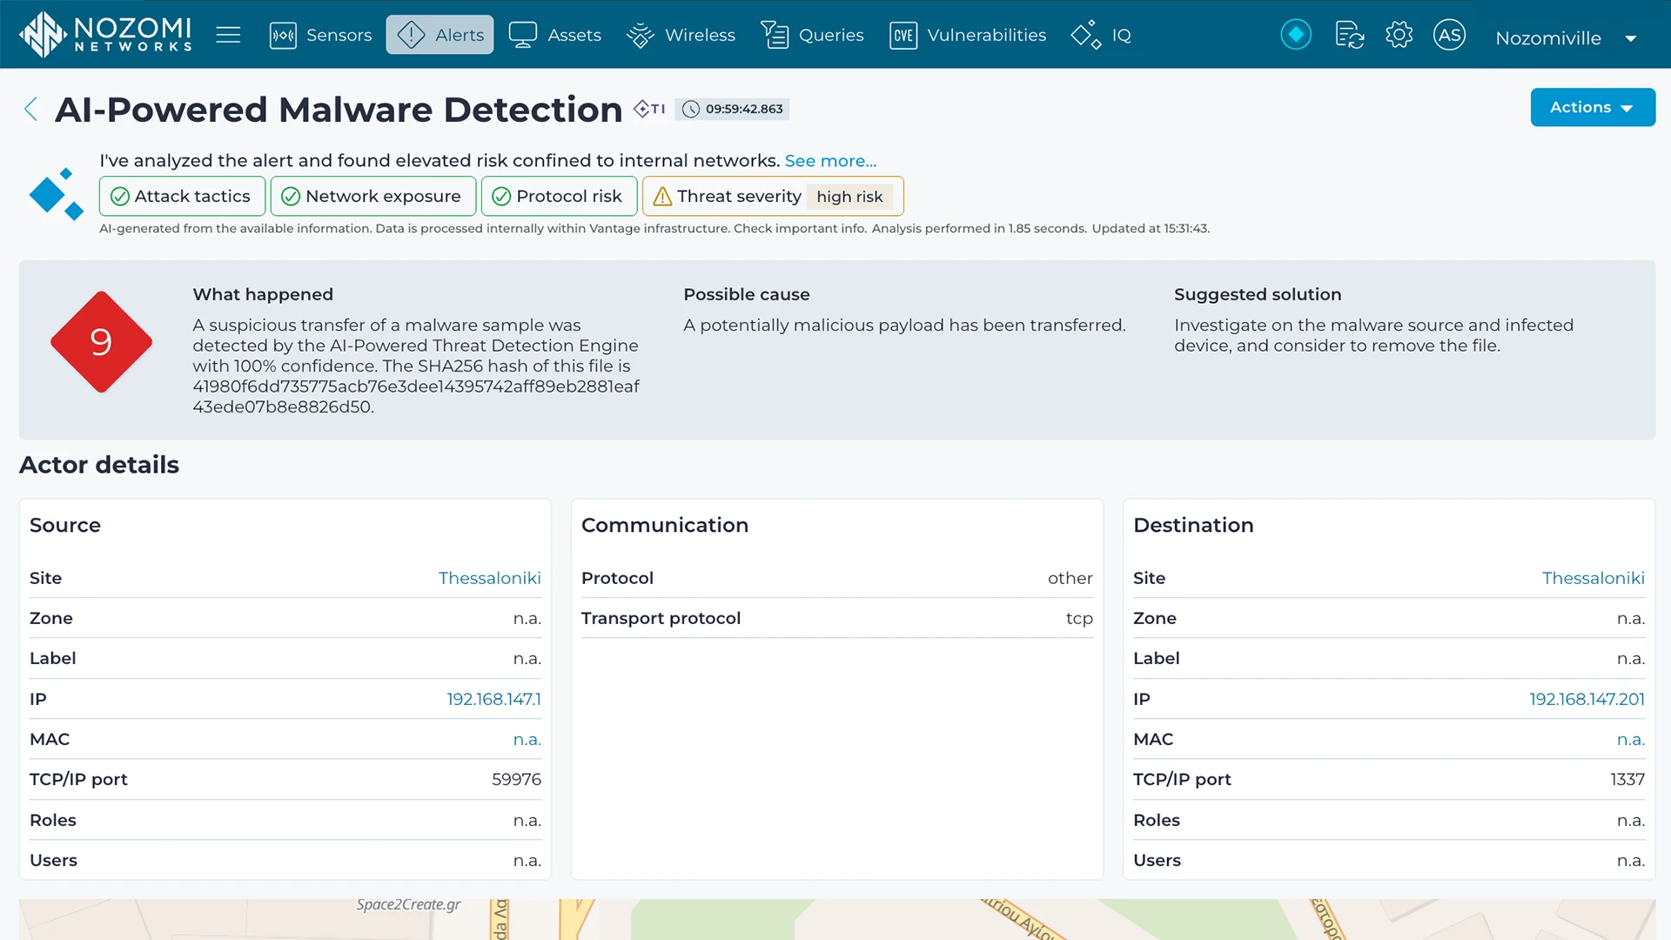Image resolution: width=1671 pixels, height=940 pixels.
Task: Click the Actor details heading
Action: (x=99, y=465)
